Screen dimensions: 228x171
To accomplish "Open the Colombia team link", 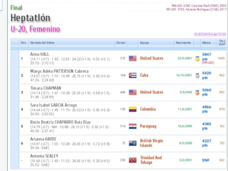I will 148,109.
